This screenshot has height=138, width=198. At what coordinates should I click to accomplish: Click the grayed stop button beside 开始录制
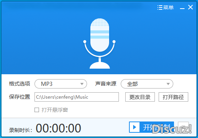pyautogui.click(x=183, y=127)
